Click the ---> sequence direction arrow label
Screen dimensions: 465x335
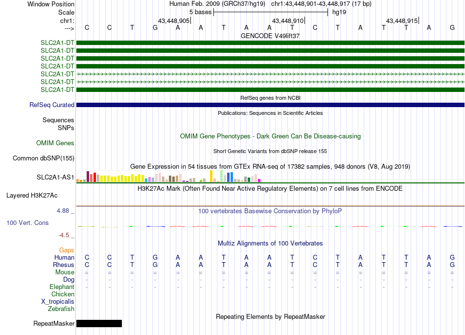click(x=70, y=28)
